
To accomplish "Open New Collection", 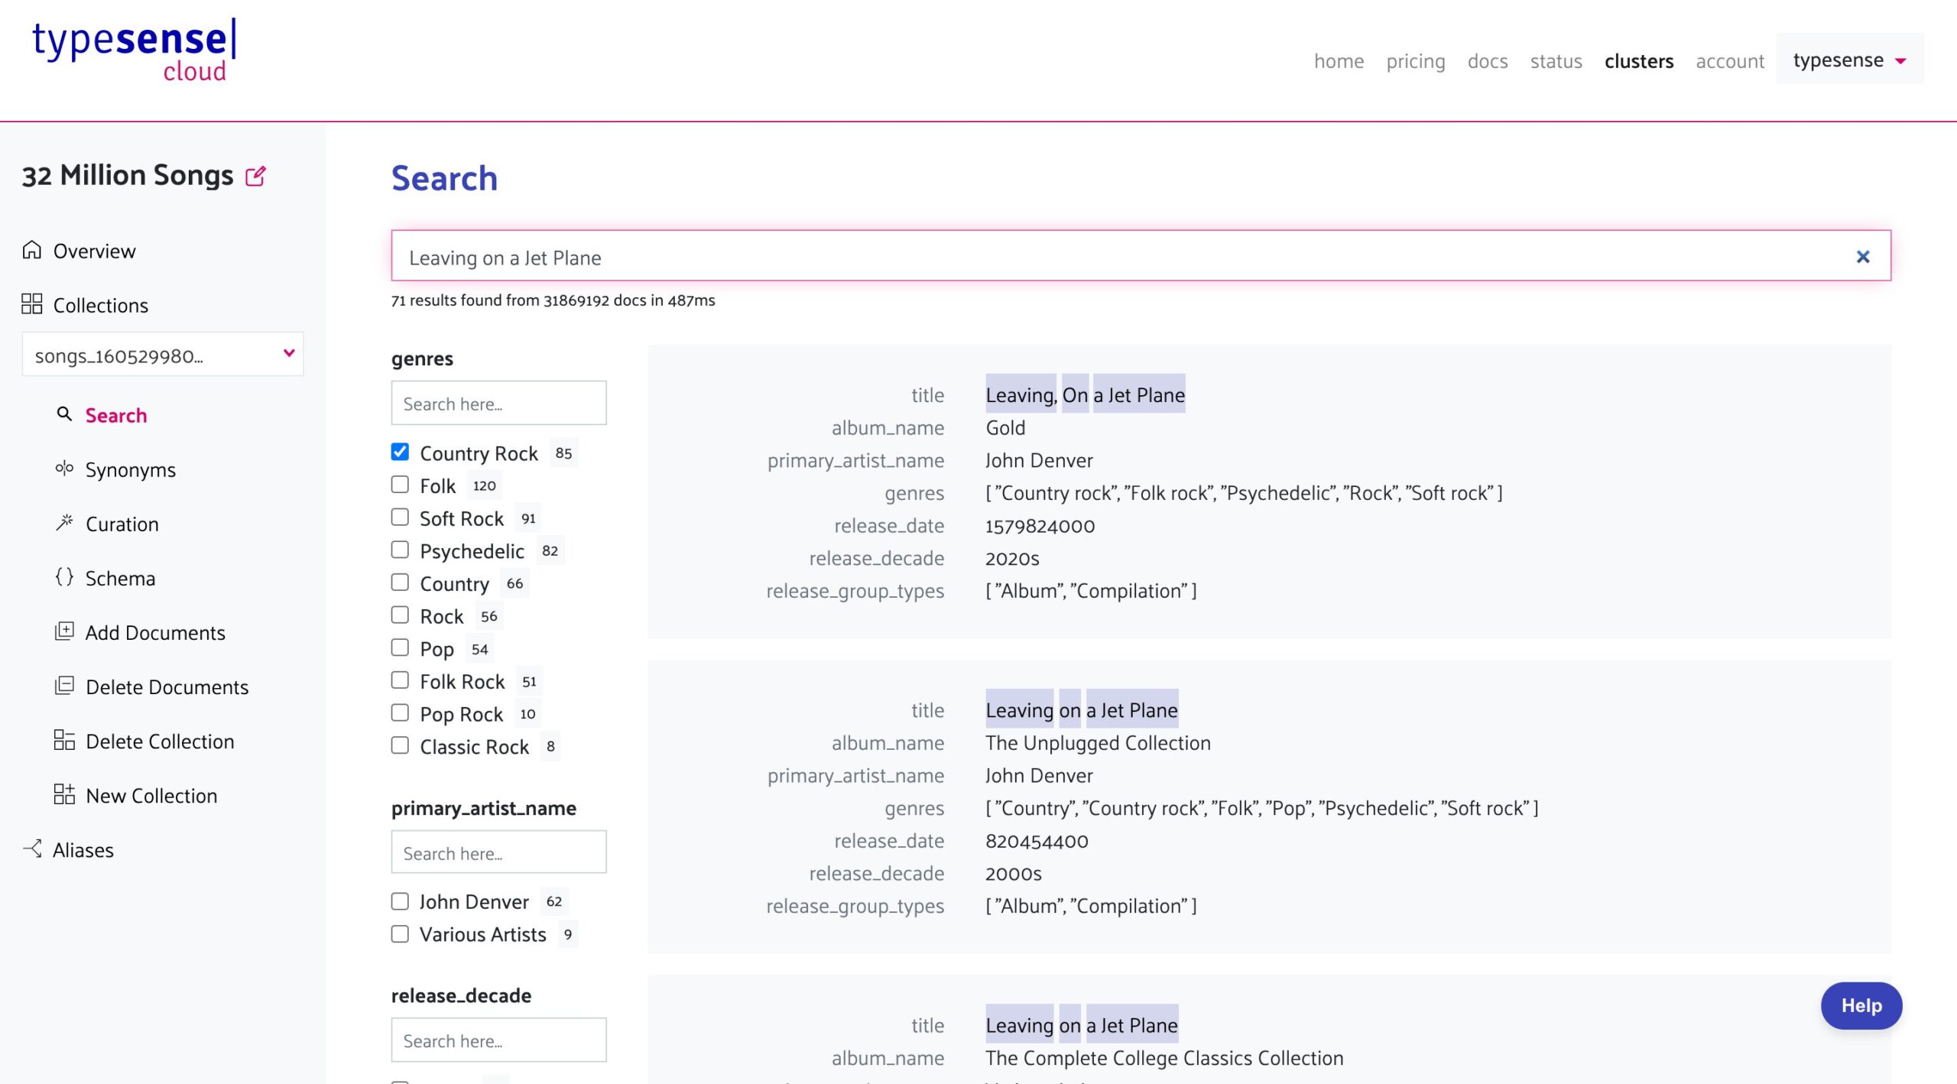I will click(151, 795).
